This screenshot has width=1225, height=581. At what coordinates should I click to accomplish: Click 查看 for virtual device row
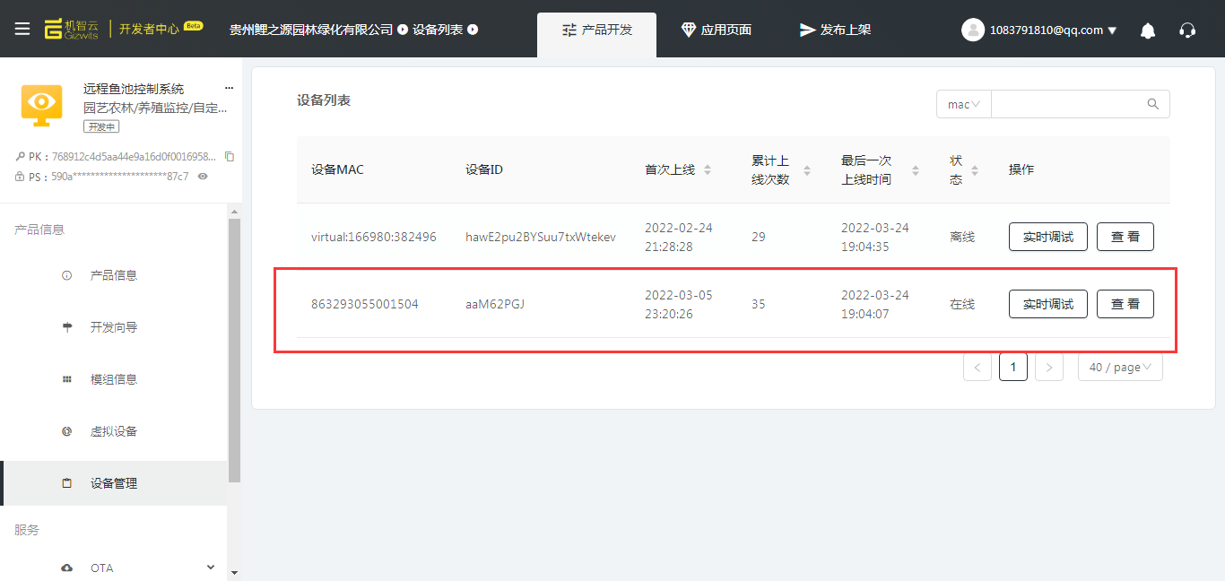click(x=1125, y=237)
